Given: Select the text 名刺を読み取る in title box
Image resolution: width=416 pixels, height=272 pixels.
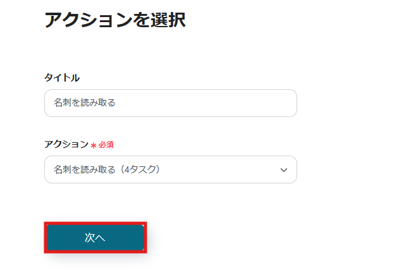Looking at the screenshot, I should [85, 102].
